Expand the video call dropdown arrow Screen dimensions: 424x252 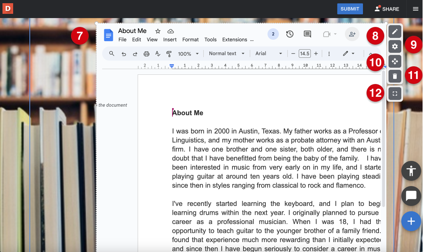click(x=335, y=34)
